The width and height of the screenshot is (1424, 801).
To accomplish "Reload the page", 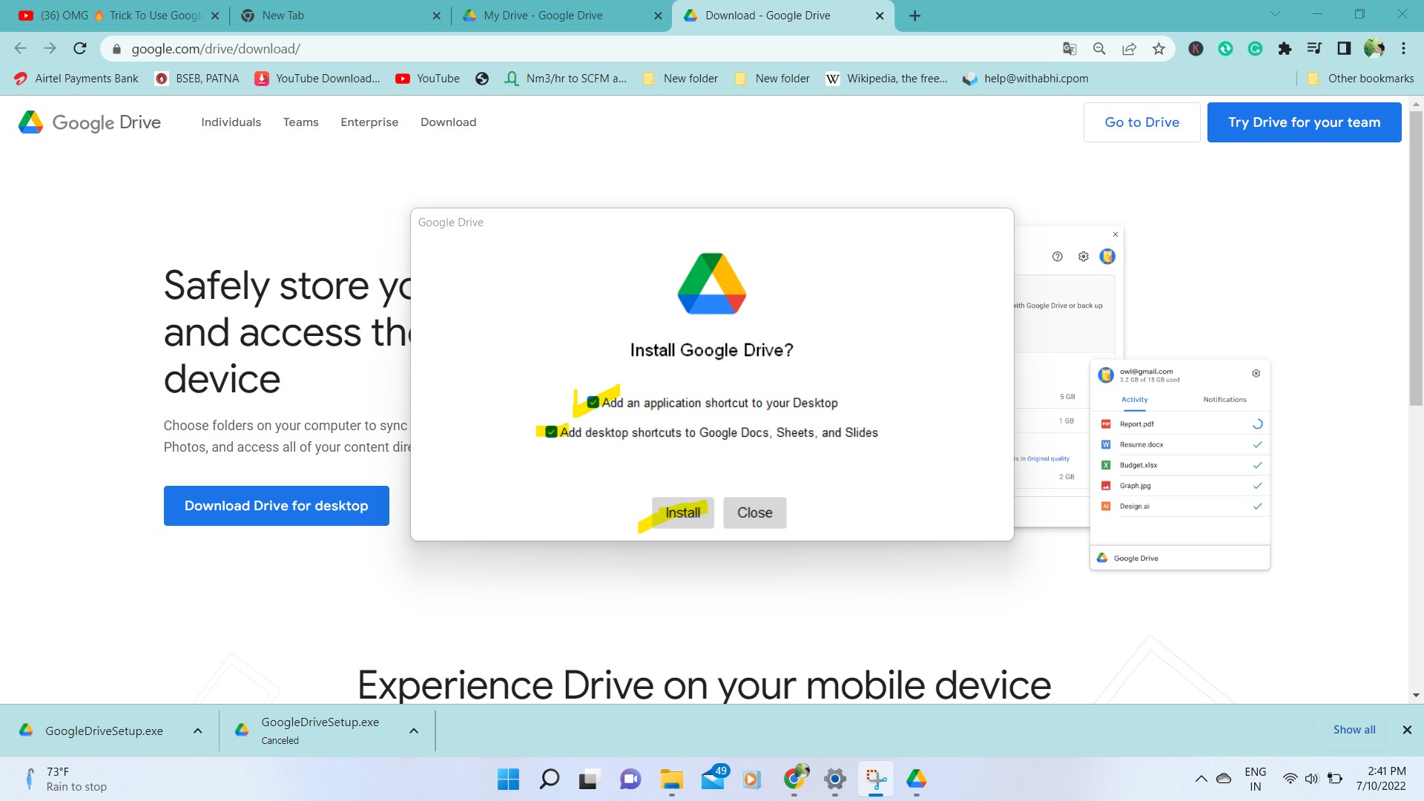I will pyautogui.click(x=80, y=48).
